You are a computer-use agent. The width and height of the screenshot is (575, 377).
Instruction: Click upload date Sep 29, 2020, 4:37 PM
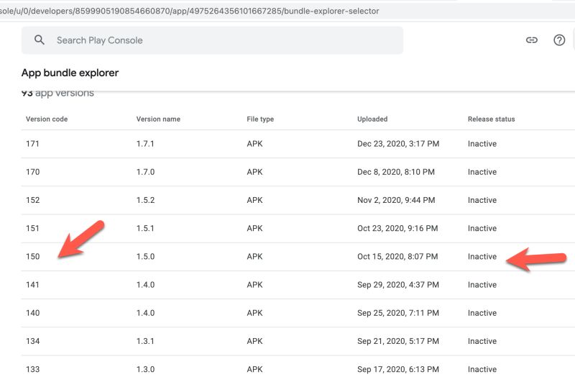coord(398,285)
